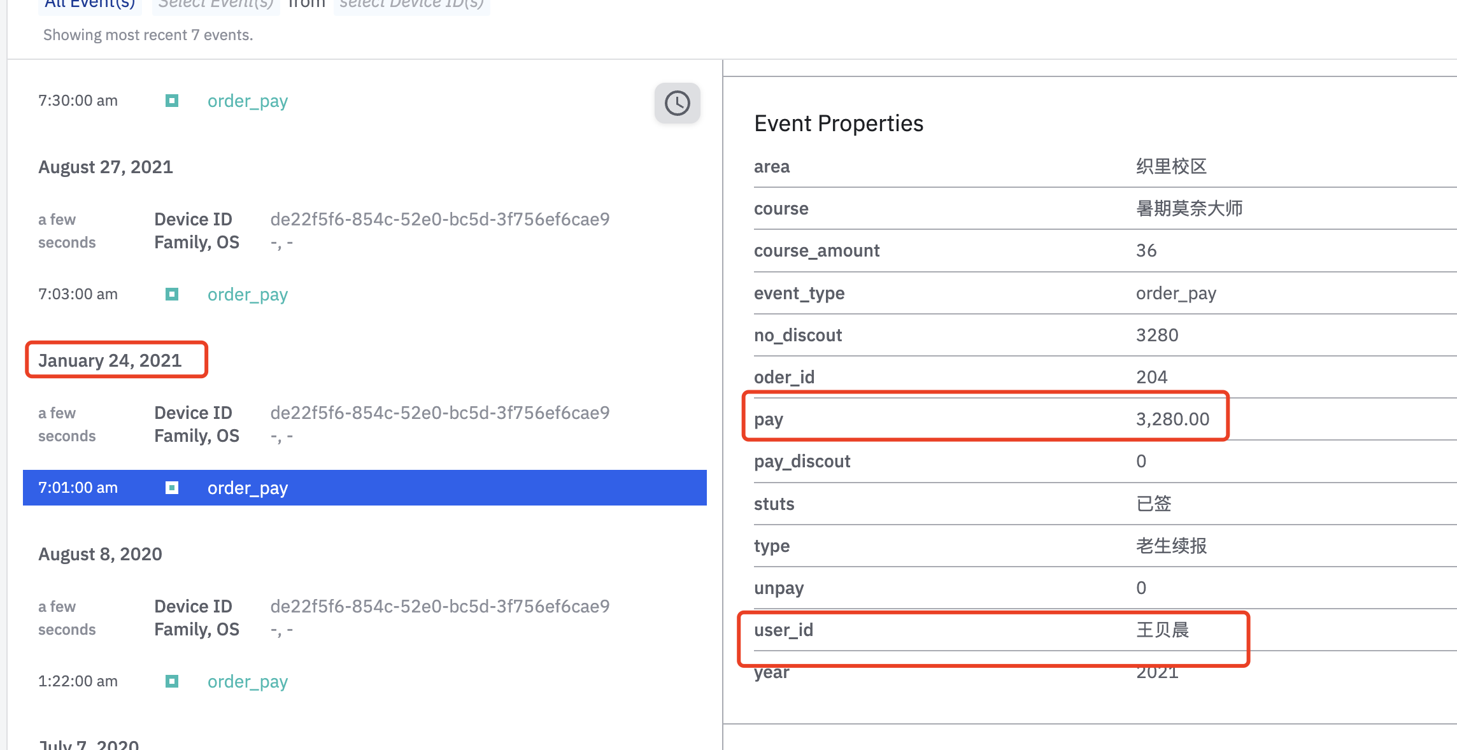Image resolution: width=1457 pixels, height=750 pixels.
Task: Click square icon beside 7:30:00 am event
Action: (x=172, y=101)
